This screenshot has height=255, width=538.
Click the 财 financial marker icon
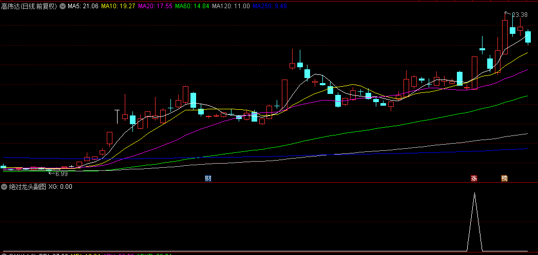[x=207, y=178]
